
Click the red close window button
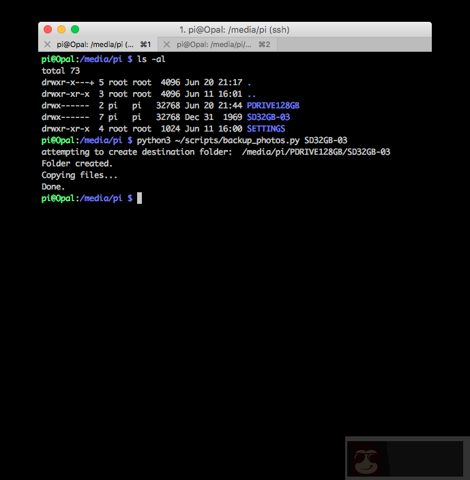click(x=48, y=29)
